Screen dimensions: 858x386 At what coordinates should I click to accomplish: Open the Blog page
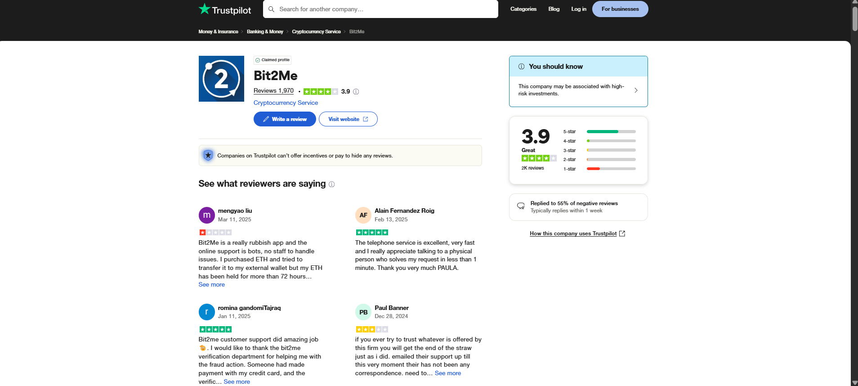(x=554, y=9)
